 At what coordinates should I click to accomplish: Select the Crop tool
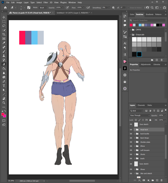click(4, 34)
